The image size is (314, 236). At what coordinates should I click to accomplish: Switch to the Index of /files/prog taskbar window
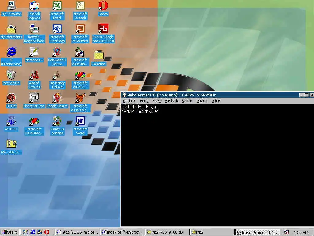pyautogui.click(x=122, y=232)
